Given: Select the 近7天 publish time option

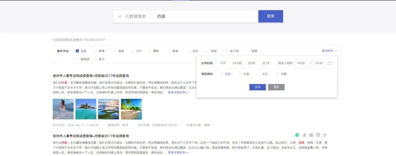Looking at the screenshot, I should [x=266, y=63].
